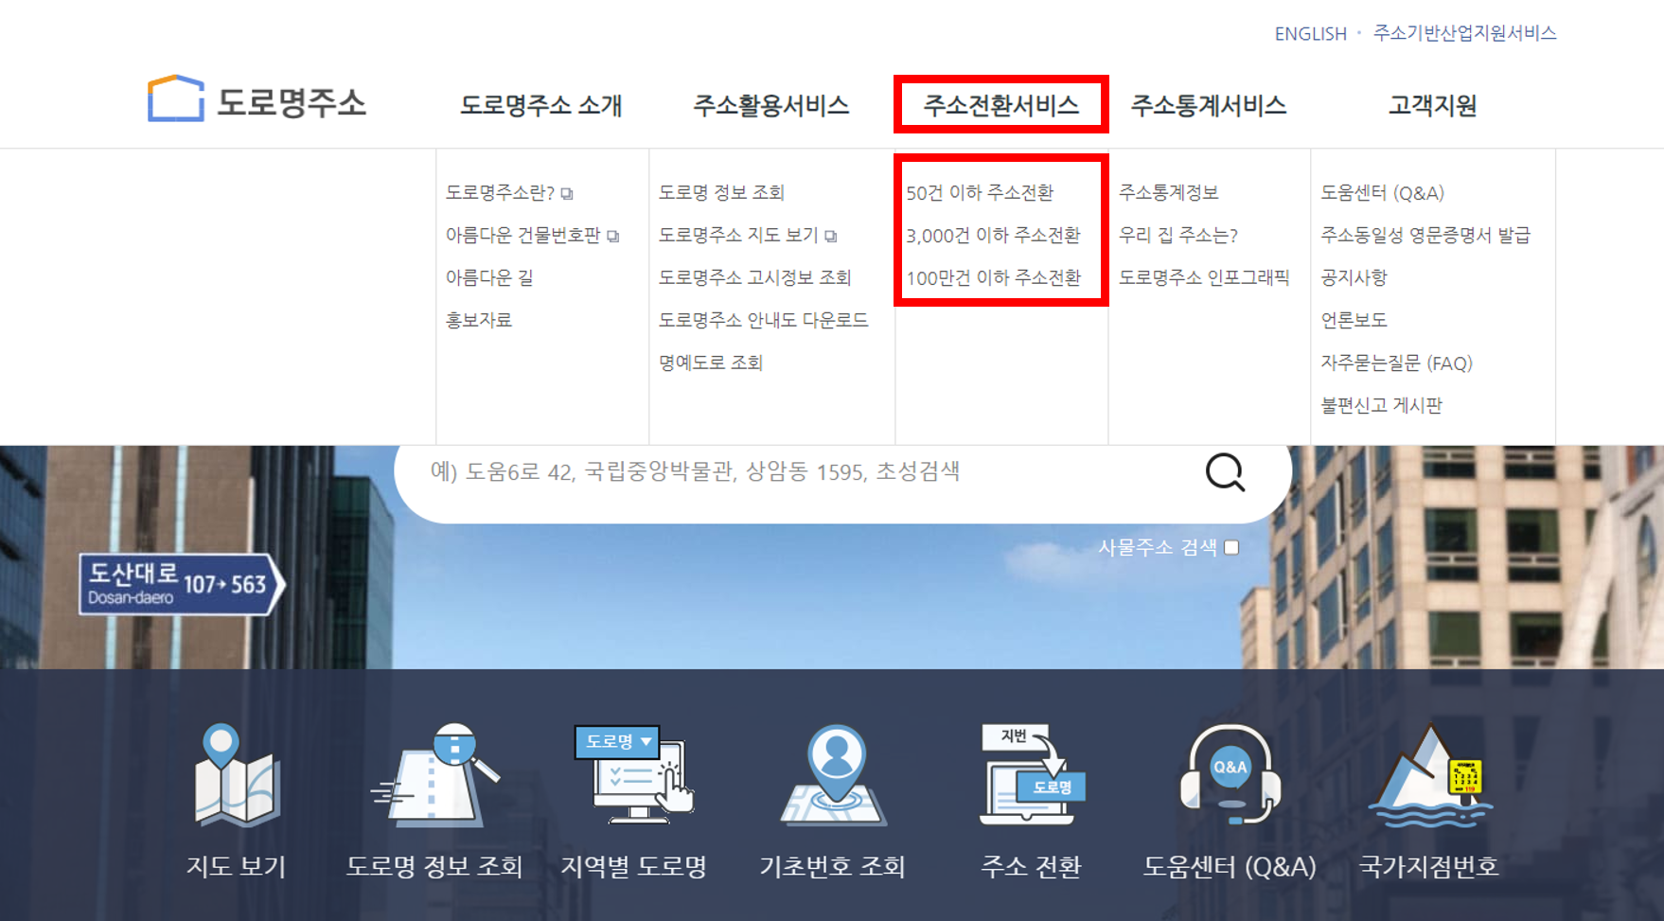Open 자주묻는질문 (FAQ)
This screenshot has height=921, width=1664.
point(1398,363)
